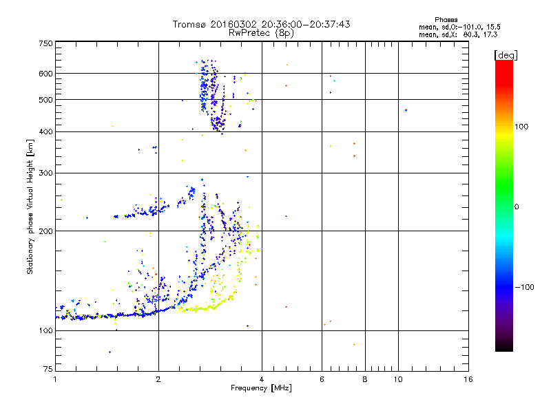This screenshot has width=551, height=413.
Task: Click the '[deg]' colorbar unit label
Action: (506, 55)
